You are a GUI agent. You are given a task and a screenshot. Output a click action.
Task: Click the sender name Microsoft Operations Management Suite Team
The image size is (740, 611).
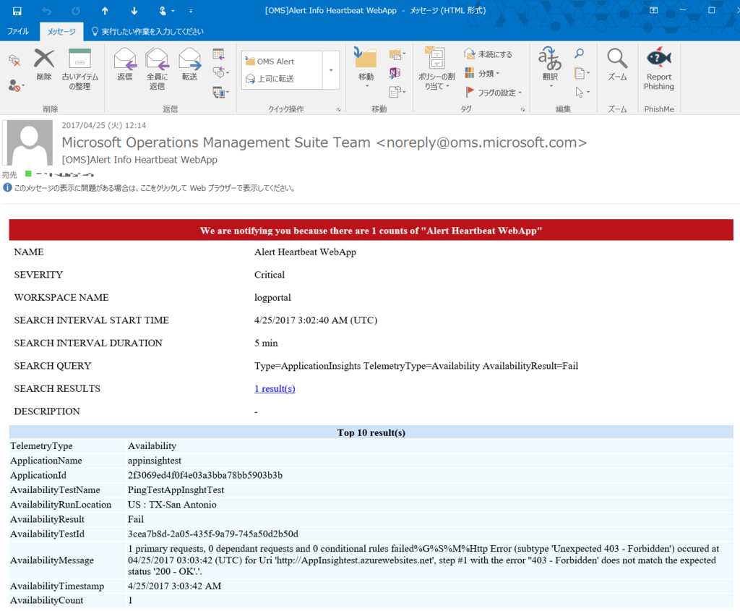point(216,142)
